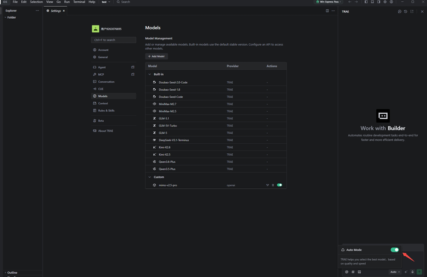
Task: Click the user avatar in settings
Action: [95, 29]
